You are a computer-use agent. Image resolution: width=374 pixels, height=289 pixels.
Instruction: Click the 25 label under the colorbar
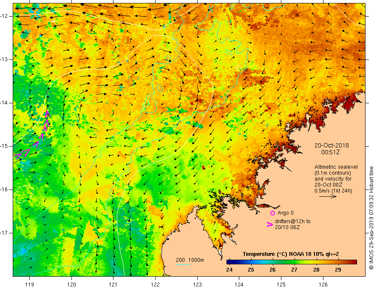coord(251,270)
